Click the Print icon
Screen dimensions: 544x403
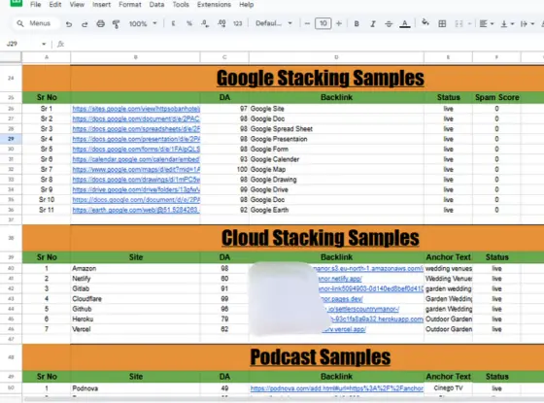click(101, 24)
